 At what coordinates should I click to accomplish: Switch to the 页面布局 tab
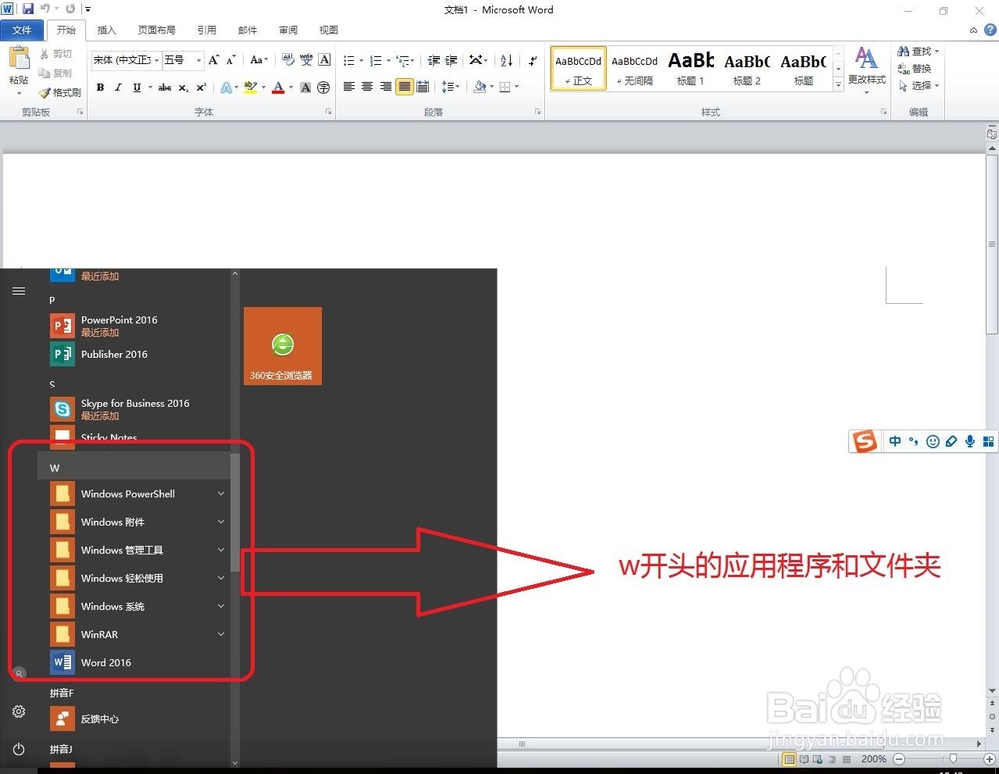156,30
